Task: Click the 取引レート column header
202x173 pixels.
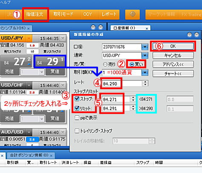Action: click(48, 163)
